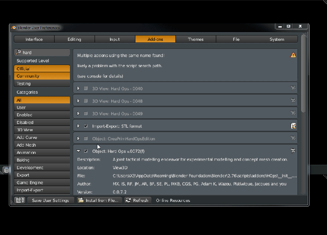Viewport: 327px width, 235px height.
Task: Expand the Hard Ops - 0049 addon details
Action: coord(78,113)
